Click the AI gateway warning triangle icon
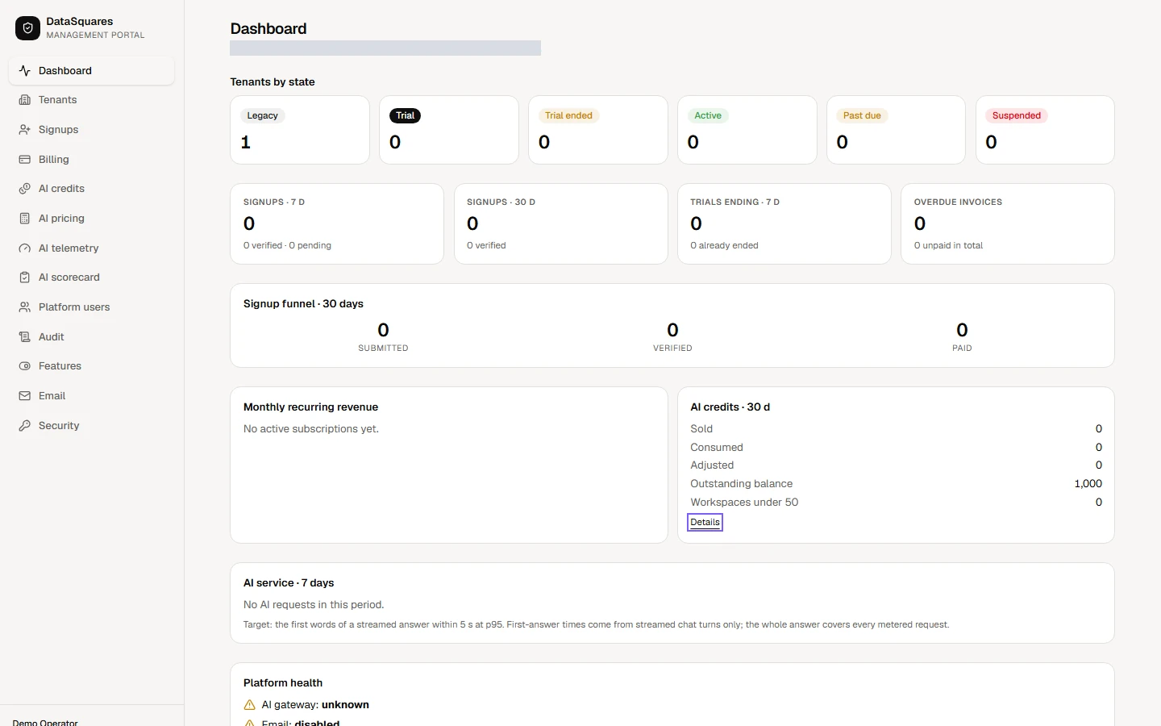The image size is (1161, 726). (250, 705)
